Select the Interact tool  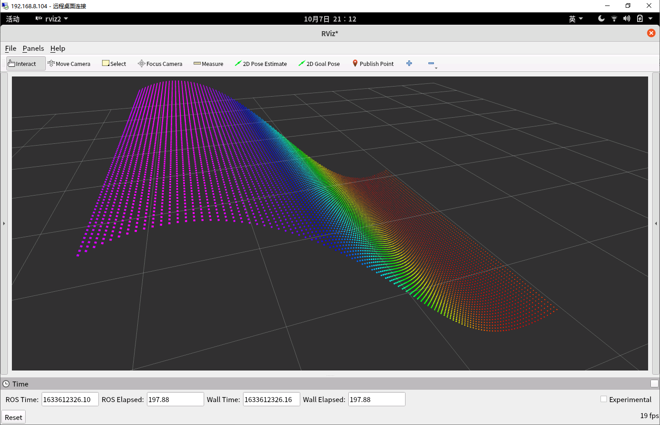26,64
